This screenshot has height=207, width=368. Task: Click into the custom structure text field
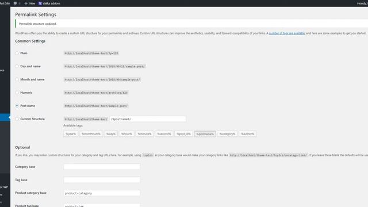click(148, 119)
